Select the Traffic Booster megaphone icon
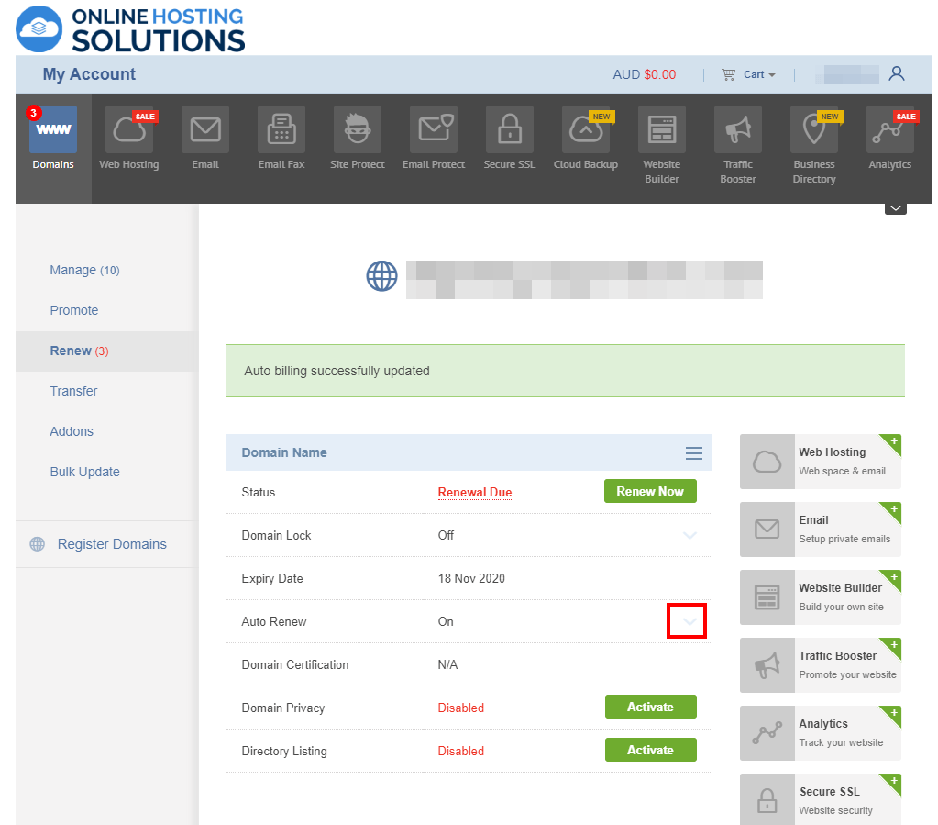The height and width of the screenshot is (825, 938). [737, 129]
